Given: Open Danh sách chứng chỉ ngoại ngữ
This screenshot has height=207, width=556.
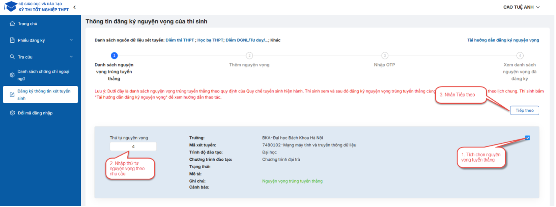Looking at the screenshot, I should [43, 75].
